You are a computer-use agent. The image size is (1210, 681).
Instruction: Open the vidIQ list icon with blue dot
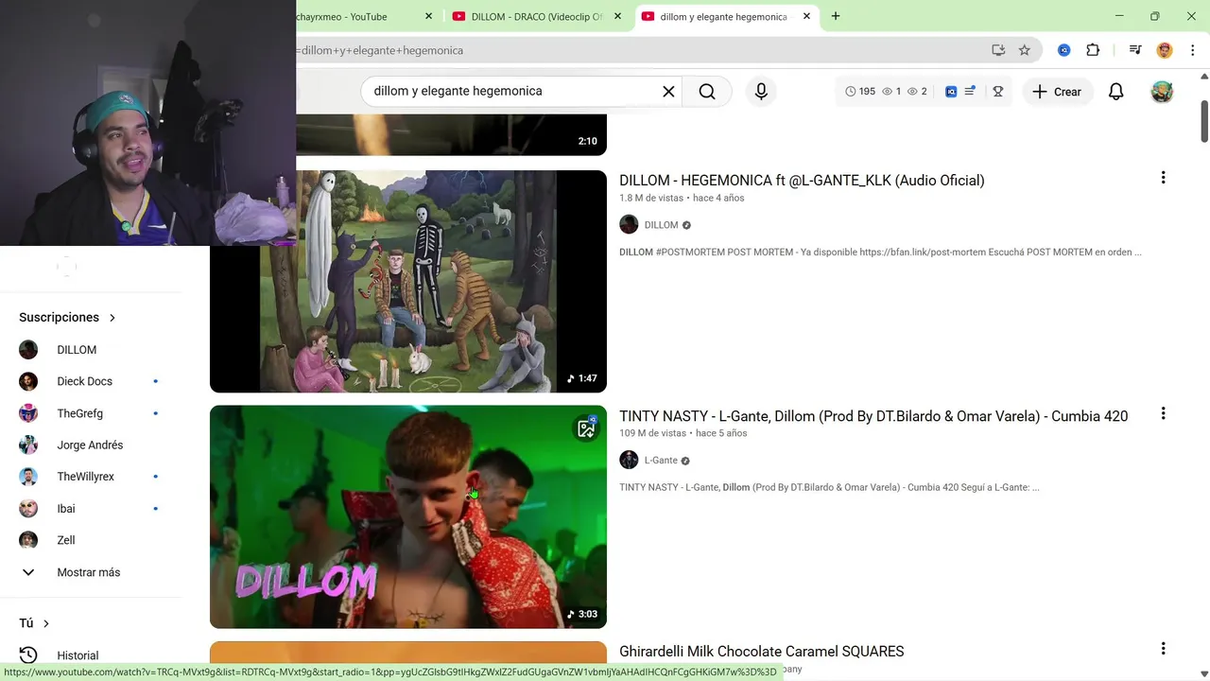[970, 91]
